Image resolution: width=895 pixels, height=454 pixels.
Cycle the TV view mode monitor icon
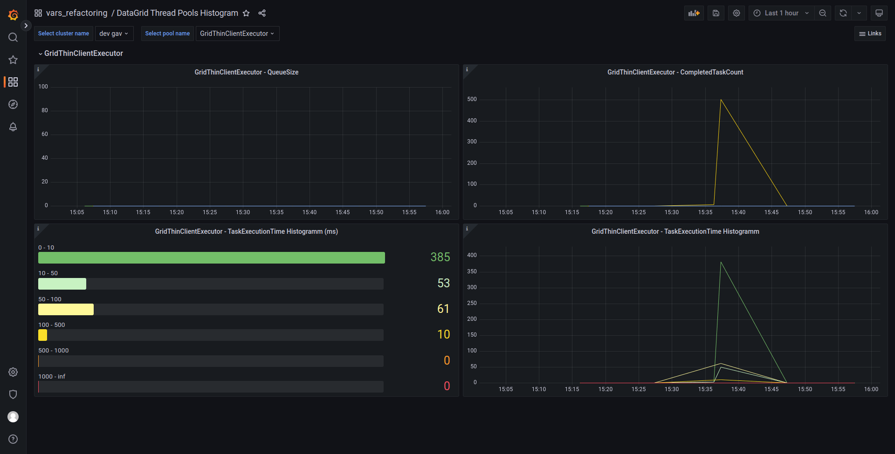pos(879,13)
